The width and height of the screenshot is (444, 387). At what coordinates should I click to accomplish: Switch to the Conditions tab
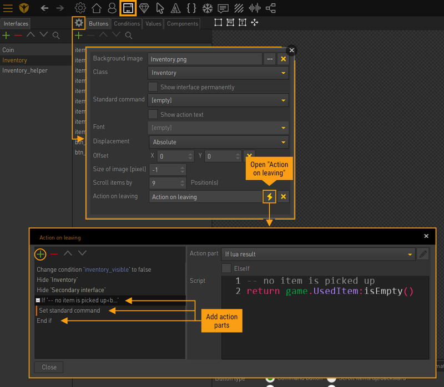point(127,24)
